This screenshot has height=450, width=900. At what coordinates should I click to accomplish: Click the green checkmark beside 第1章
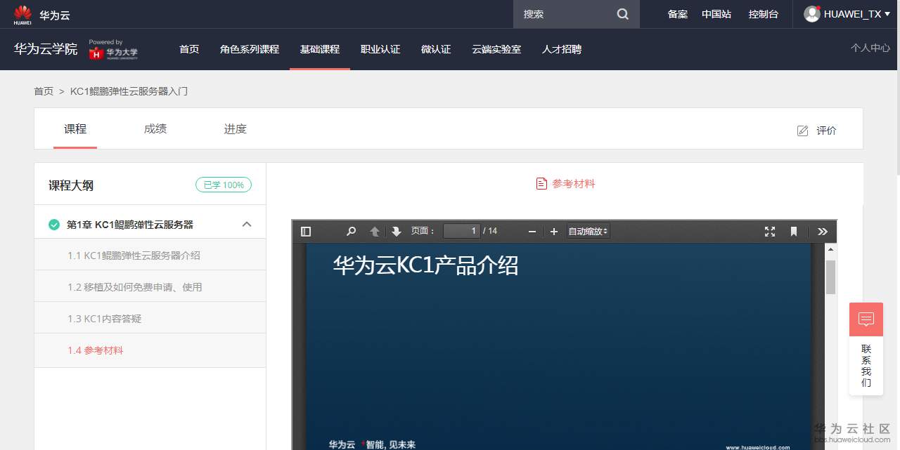[x=54, y=225]
